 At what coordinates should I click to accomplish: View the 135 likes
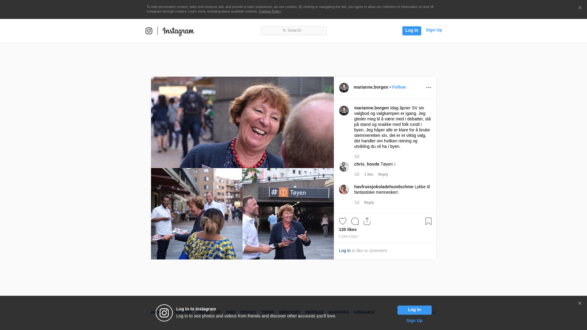[348, 229]
